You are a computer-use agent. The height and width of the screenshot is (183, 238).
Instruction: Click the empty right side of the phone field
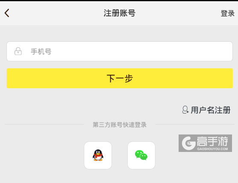click(x=167, y=51)
